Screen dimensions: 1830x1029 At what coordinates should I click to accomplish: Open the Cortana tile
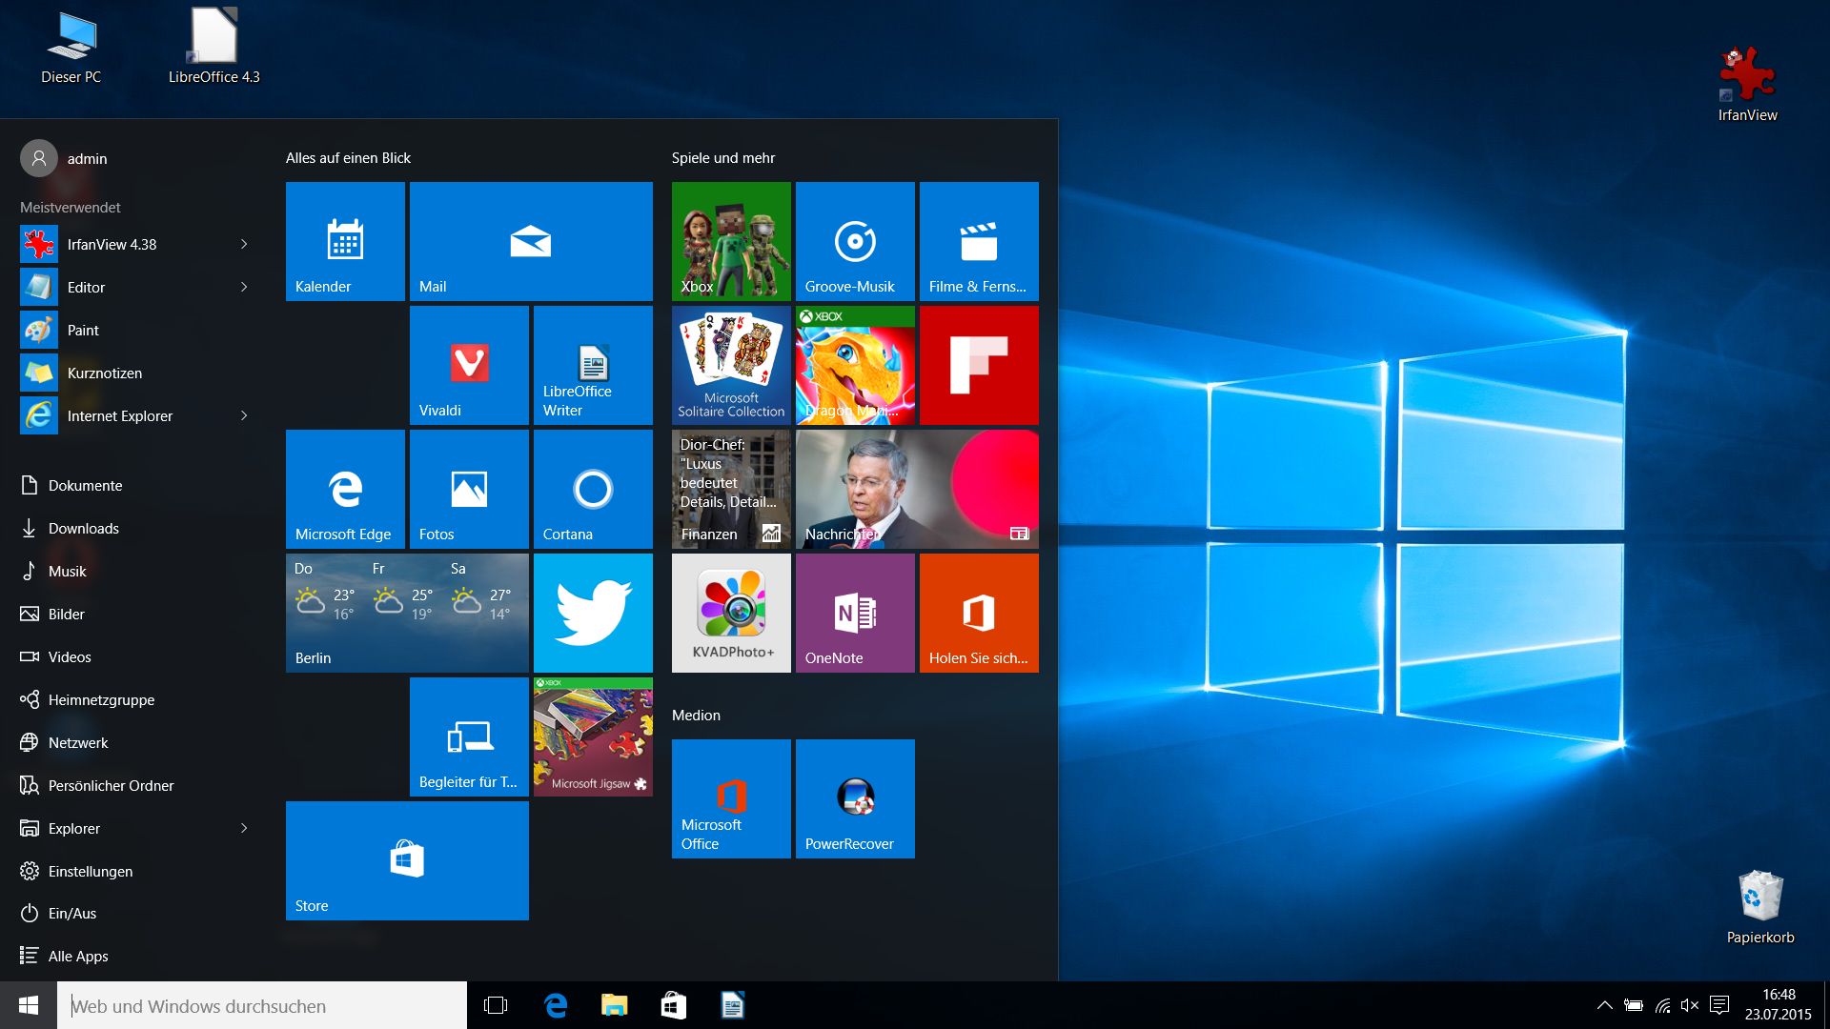coord(593,489)
